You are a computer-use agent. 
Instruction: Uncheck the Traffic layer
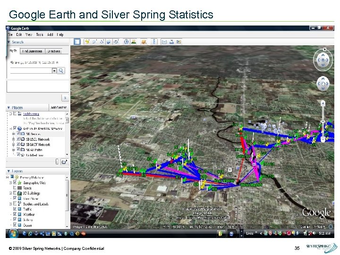pyautogui.click(x=15, y=209)
